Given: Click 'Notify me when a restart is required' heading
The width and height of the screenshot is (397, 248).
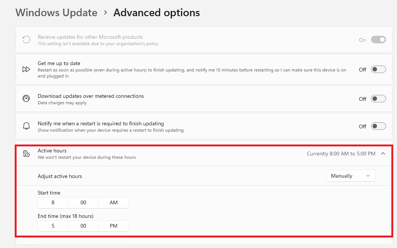Looking at the screenshot, I should point(101,123).
